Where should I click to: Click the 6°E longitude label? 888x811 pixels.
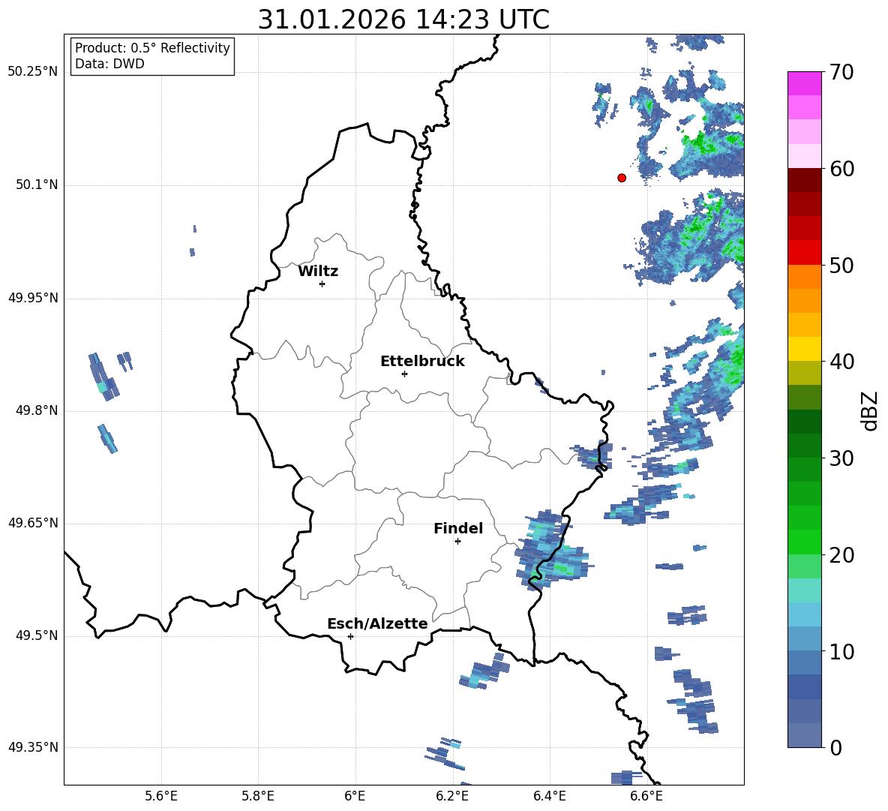coord(355,796)
